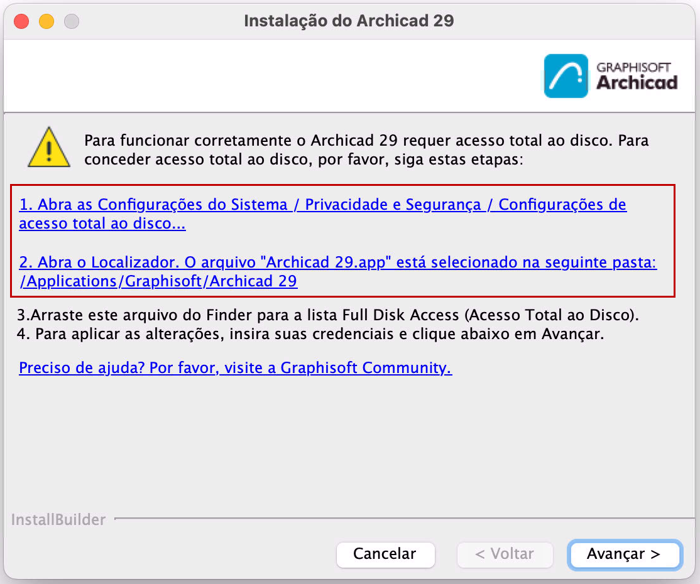Open System Settings full disk access link
Screen dimensions: 700x584
(x=322, y=214)
